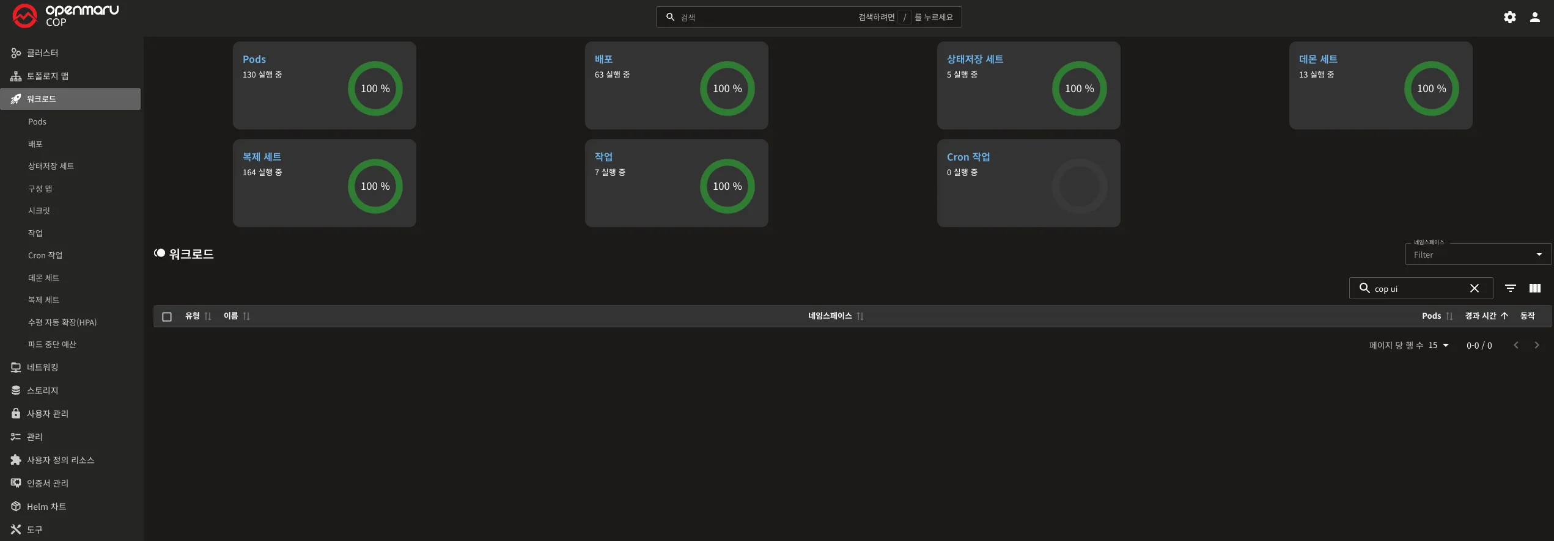
Task: Click the Pods 100 % progress ring
Action: click(x=375, y=89)
